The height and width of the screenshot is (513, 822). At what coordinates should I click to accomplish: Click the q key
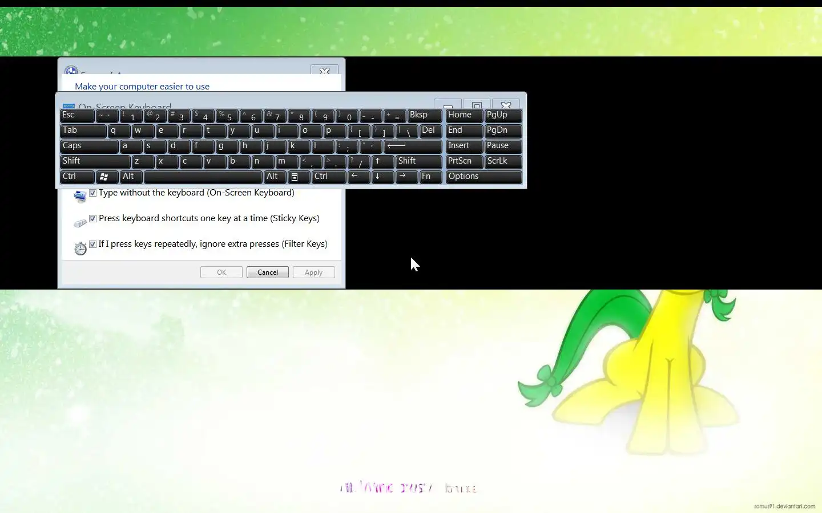click(119, 131)
